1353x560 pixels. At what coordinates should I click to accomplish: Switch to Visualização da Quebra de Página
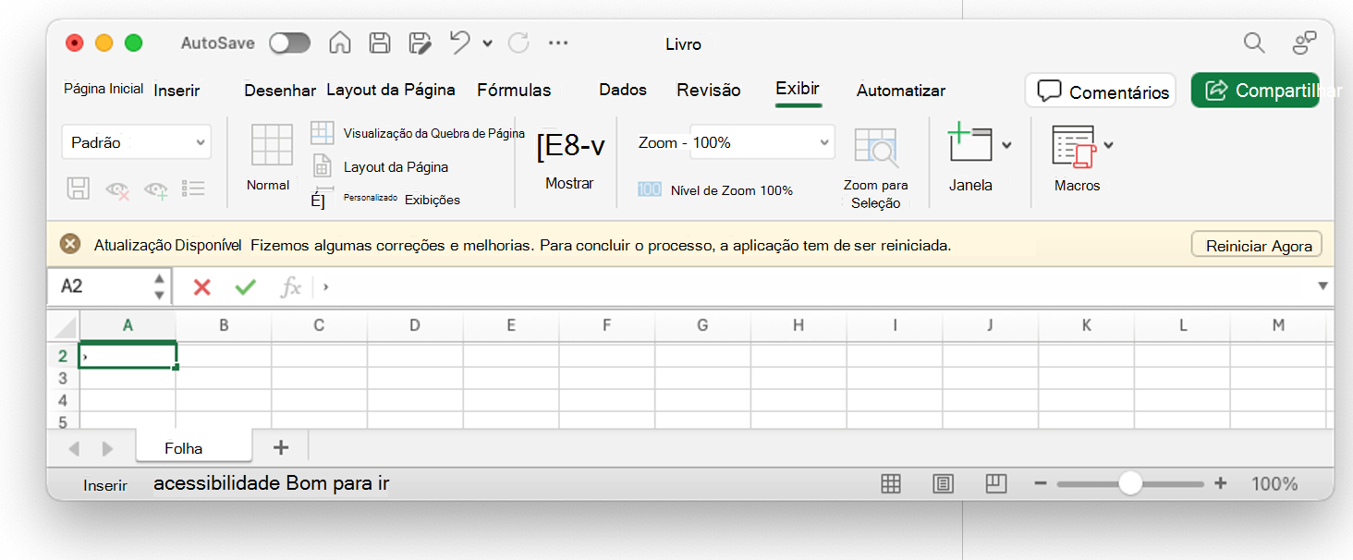click(418, 133)
